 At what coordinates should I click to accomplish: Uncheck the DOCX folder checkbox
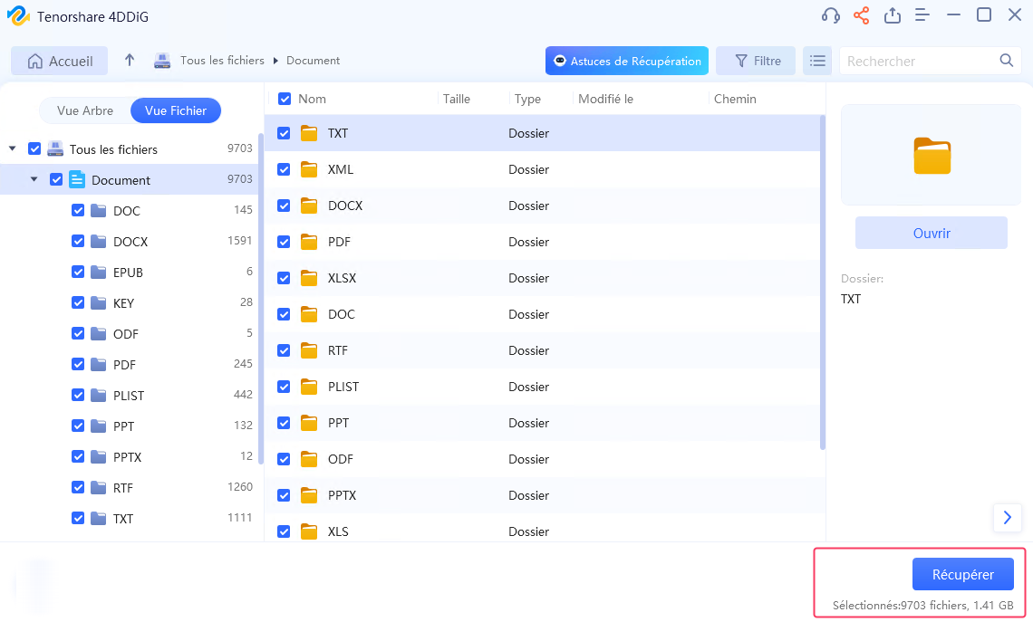tap(78, 241)
